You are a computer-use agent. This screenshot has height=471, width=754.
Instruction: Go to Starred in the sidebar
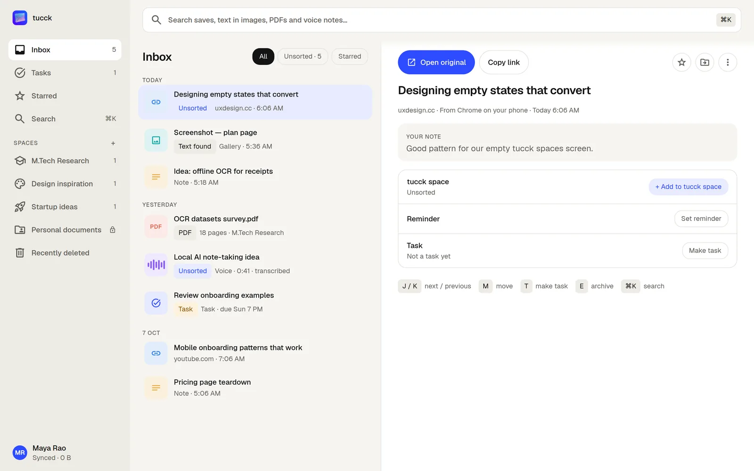[x=65, y=96]
